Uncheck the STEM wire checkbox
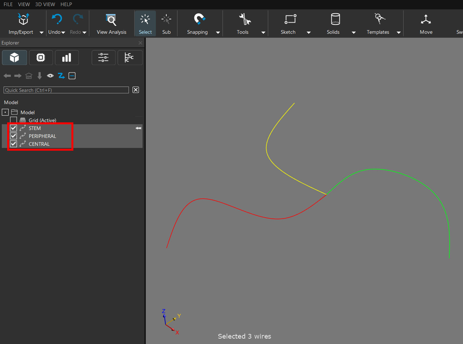This screenshot has height=344, width=463. (x=13, y=128)
